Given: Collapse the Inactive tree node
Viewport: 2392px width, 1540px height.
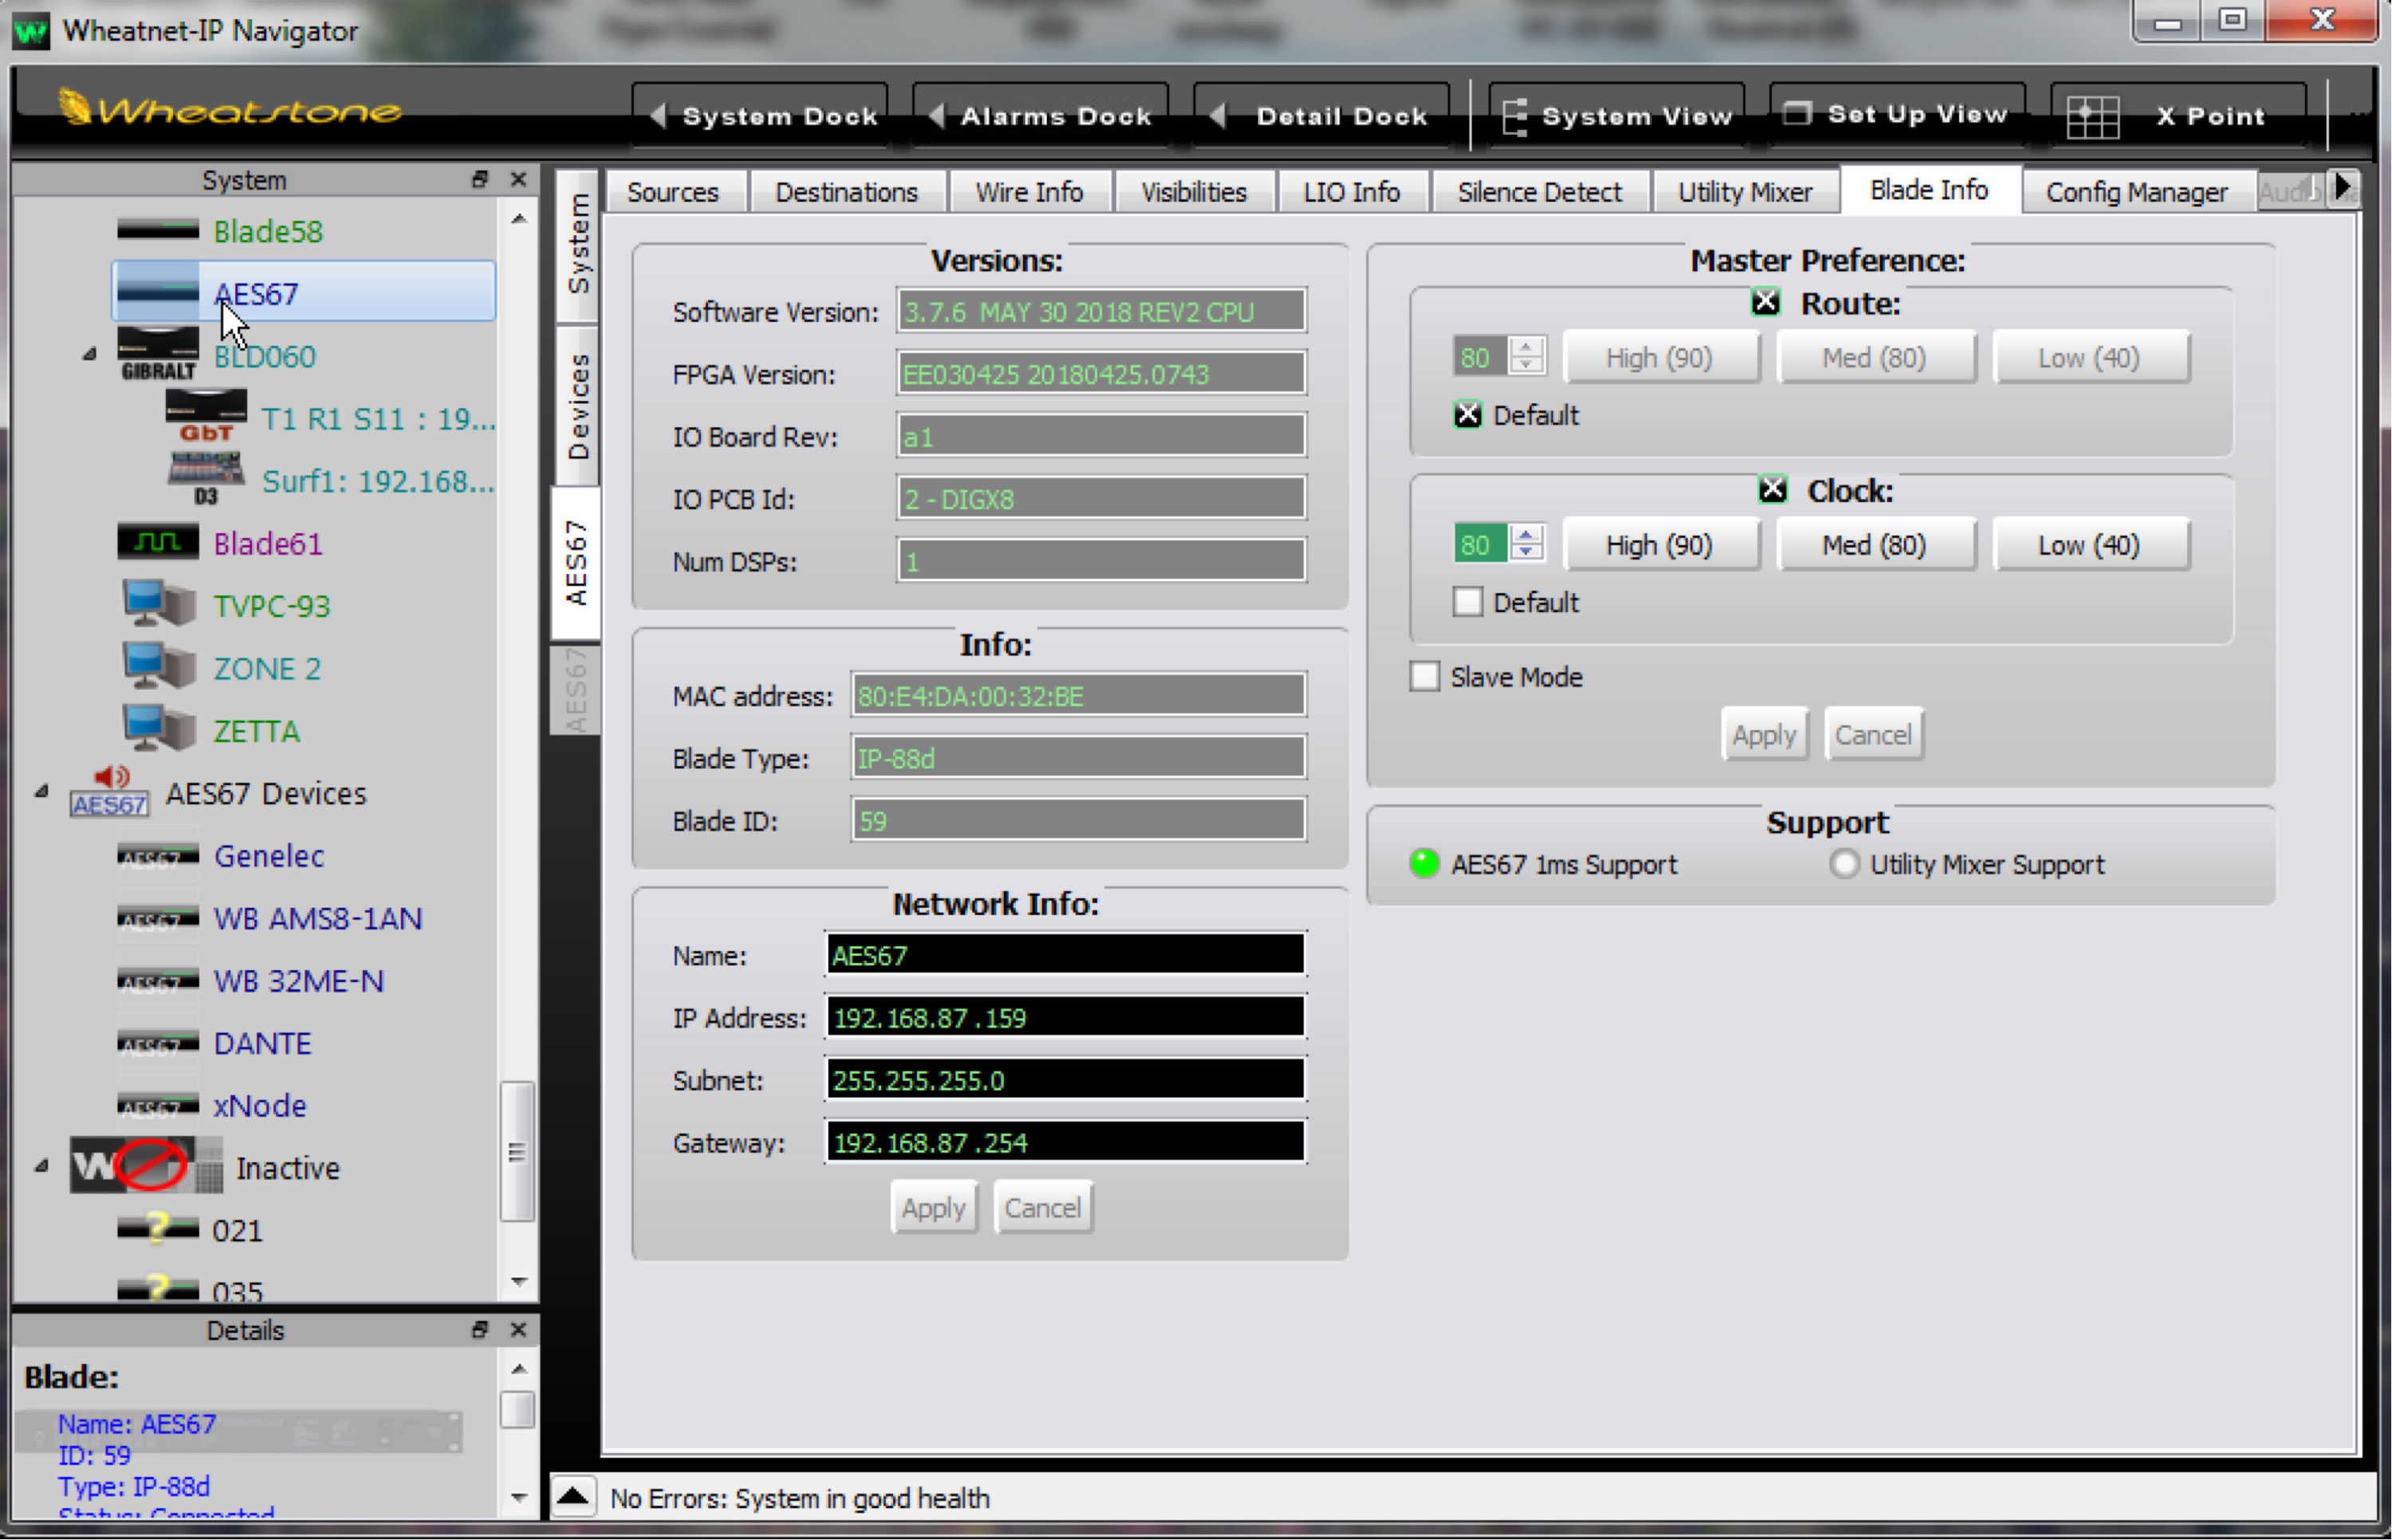Looking at the screenshot, I should (41, 1165).
